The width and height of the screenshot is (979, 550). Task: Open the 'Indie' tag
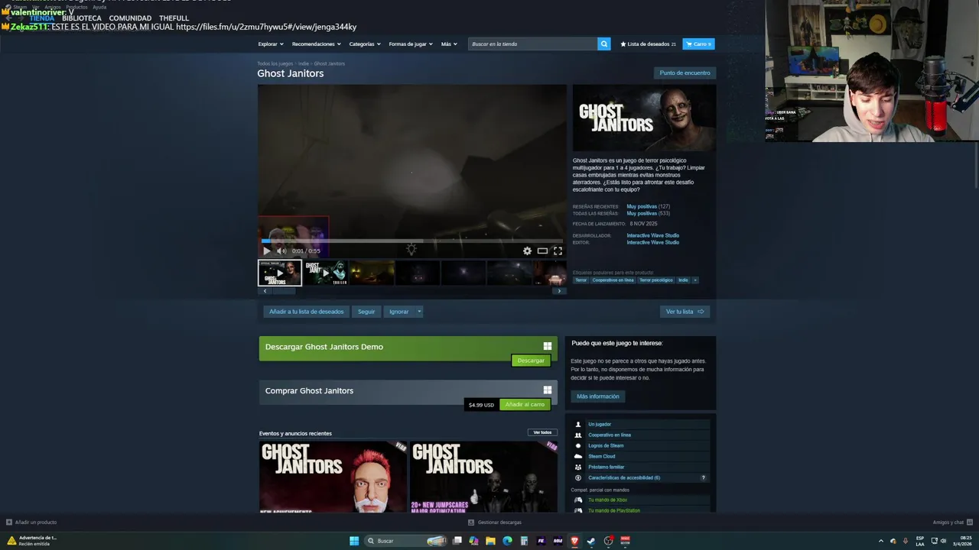(x=683, y=280)
